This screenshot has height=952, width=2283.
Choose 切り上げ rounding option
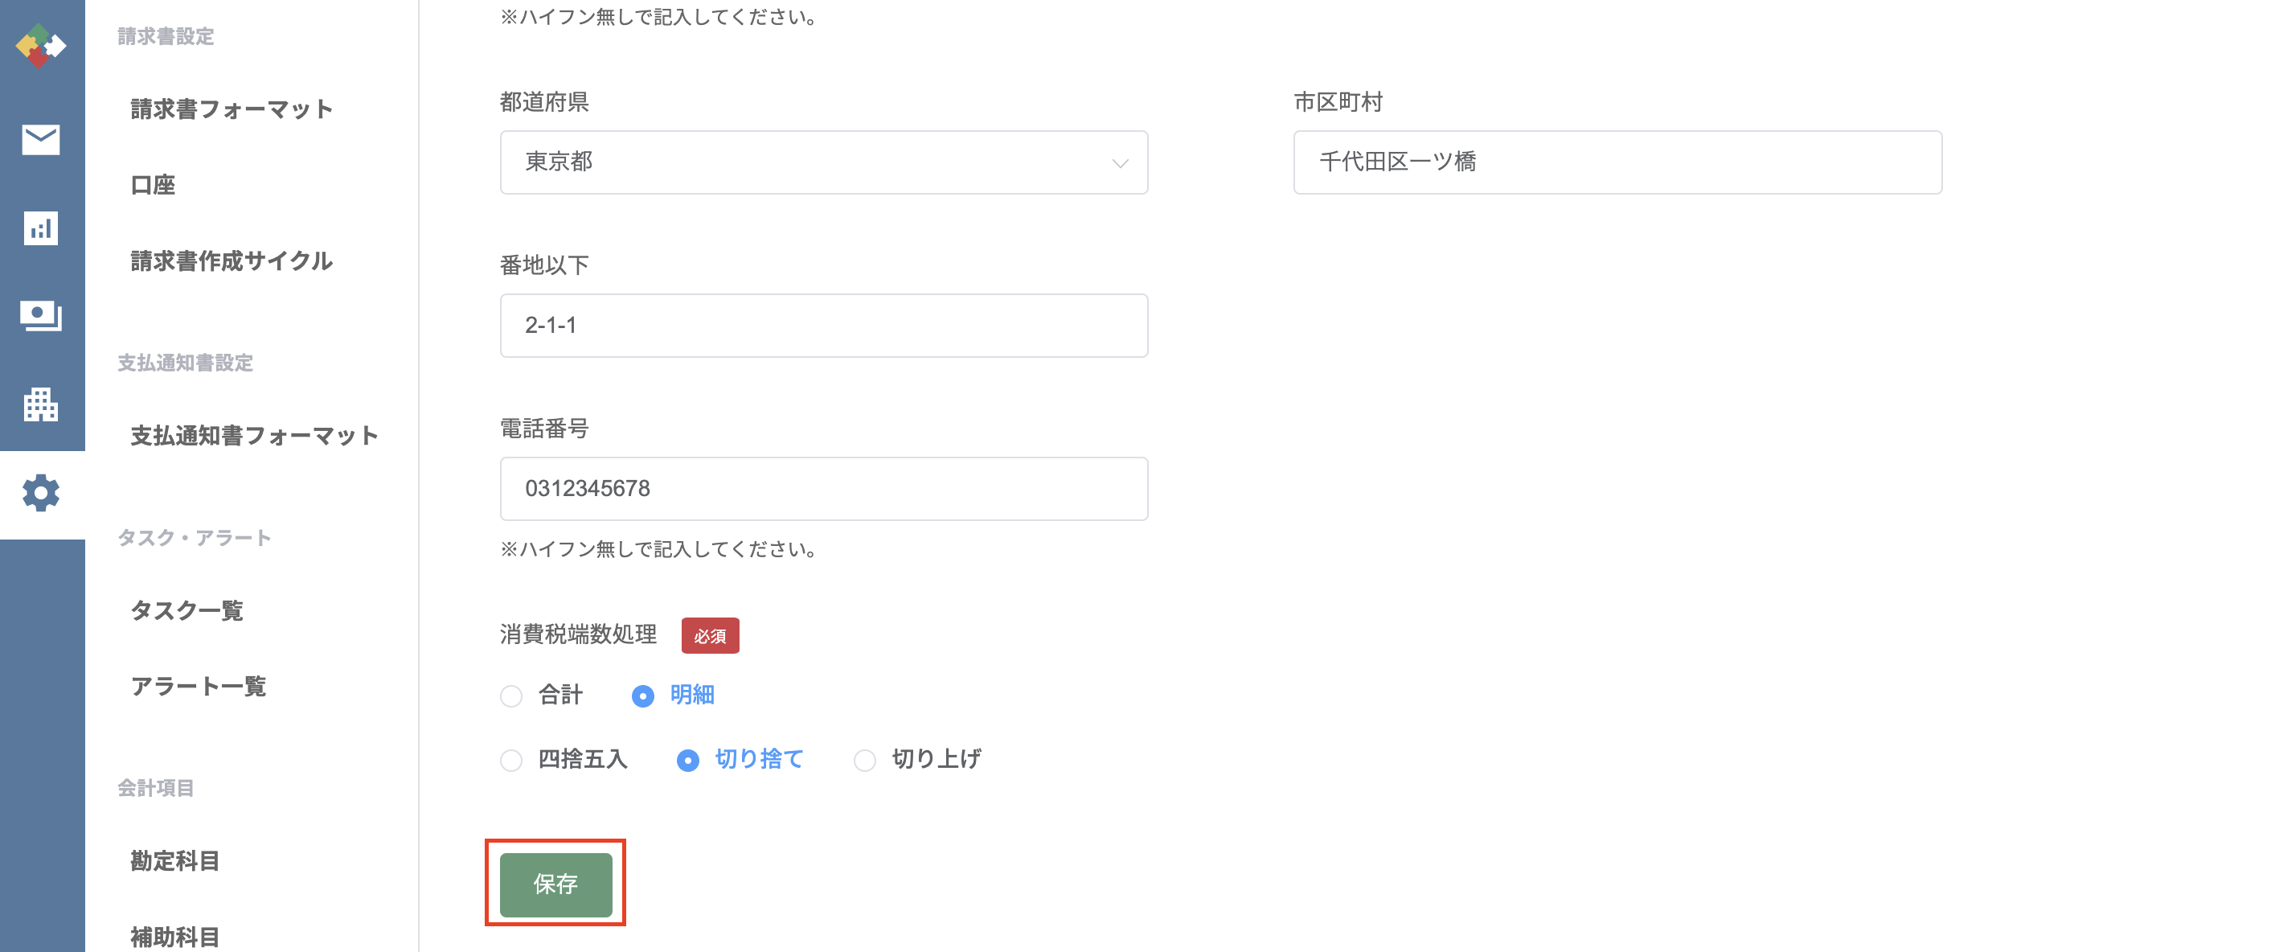pos(865,760)
